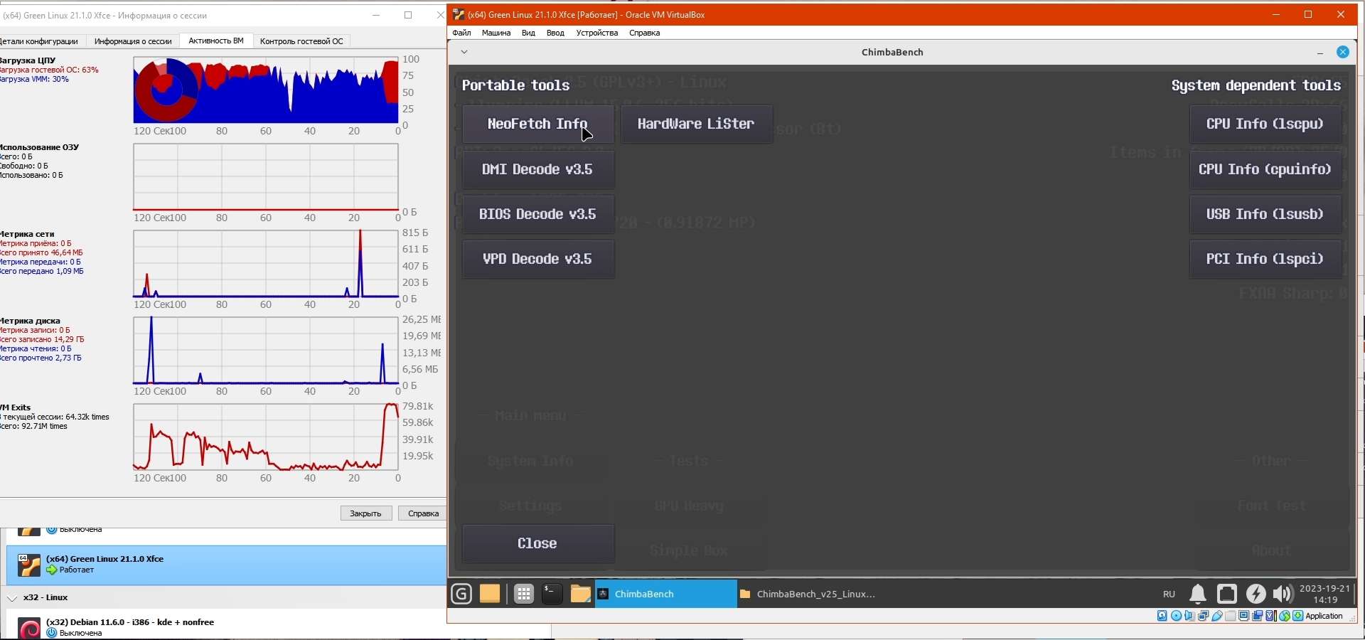This screenshot has height=640, width=1365.
Task: Click the USB indicator in VirtualBox status bar
Action: tap(1217, 616)
